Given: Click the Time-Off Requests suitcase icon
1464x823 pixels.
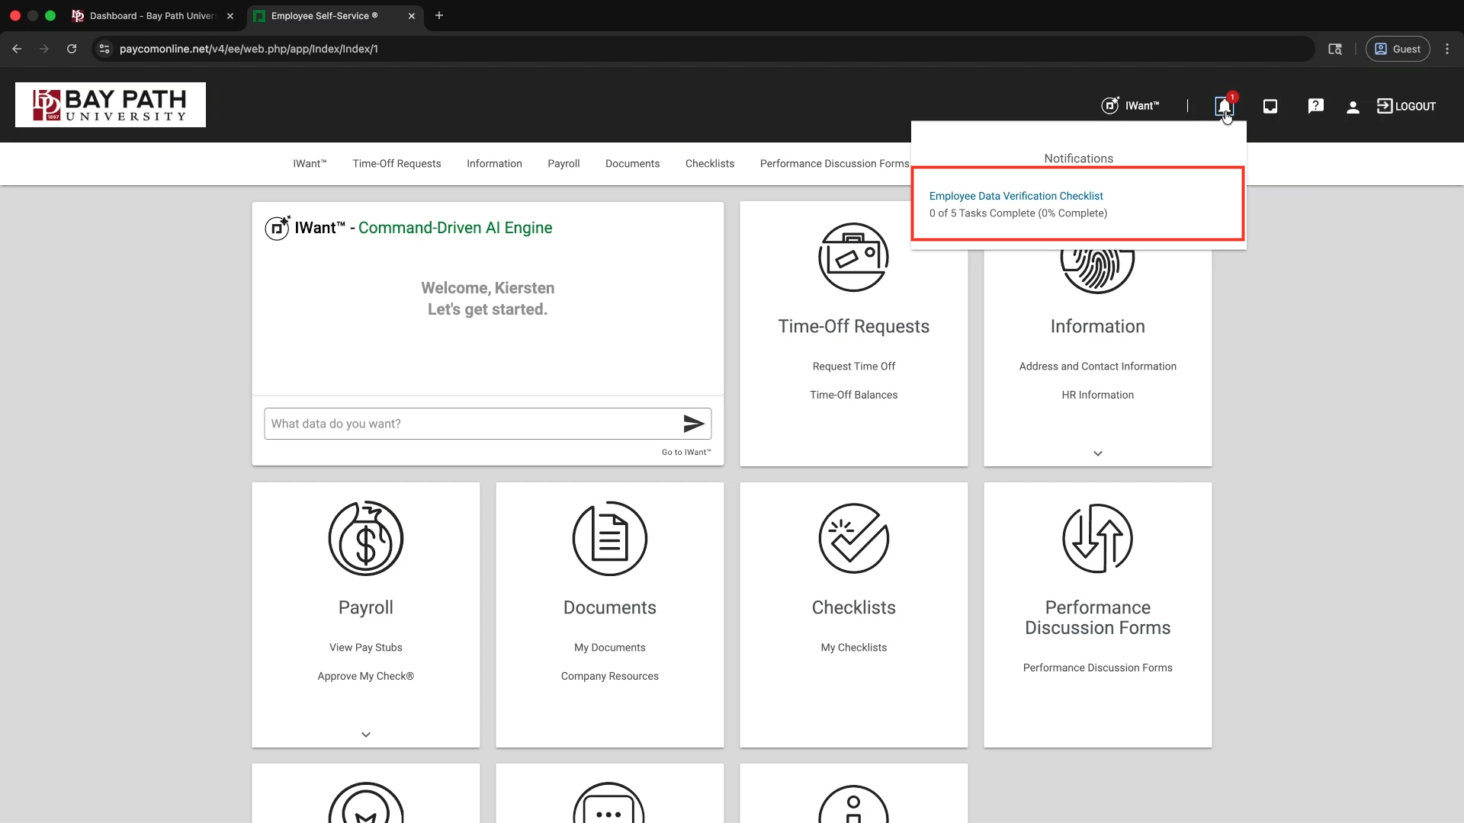Looking at the screenshot, I should 853,257.
